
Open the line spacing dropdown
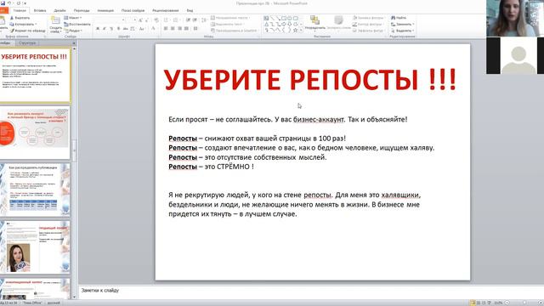click(x=204, y=20)
